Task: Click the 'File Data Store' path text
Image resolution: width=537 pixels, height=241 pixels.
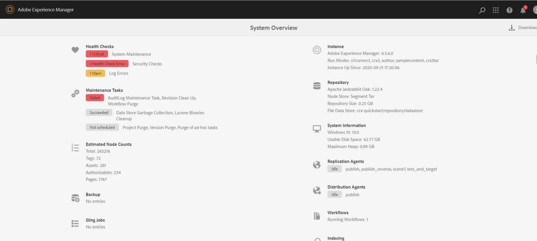Action: coord(375,110)
